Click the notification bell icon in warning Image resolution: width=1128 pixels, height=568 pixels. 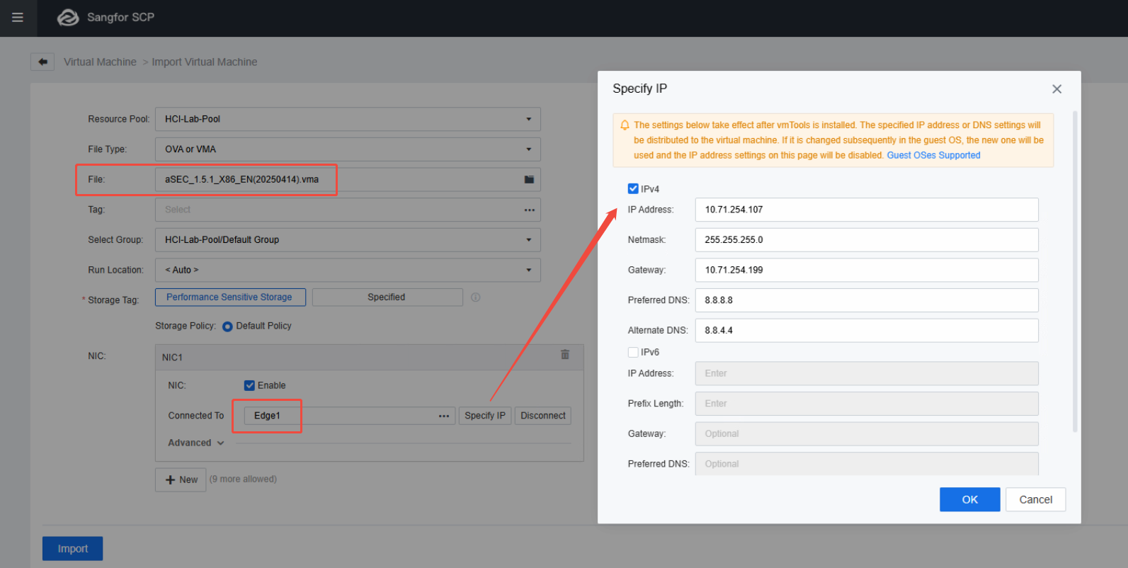(625, 125)
